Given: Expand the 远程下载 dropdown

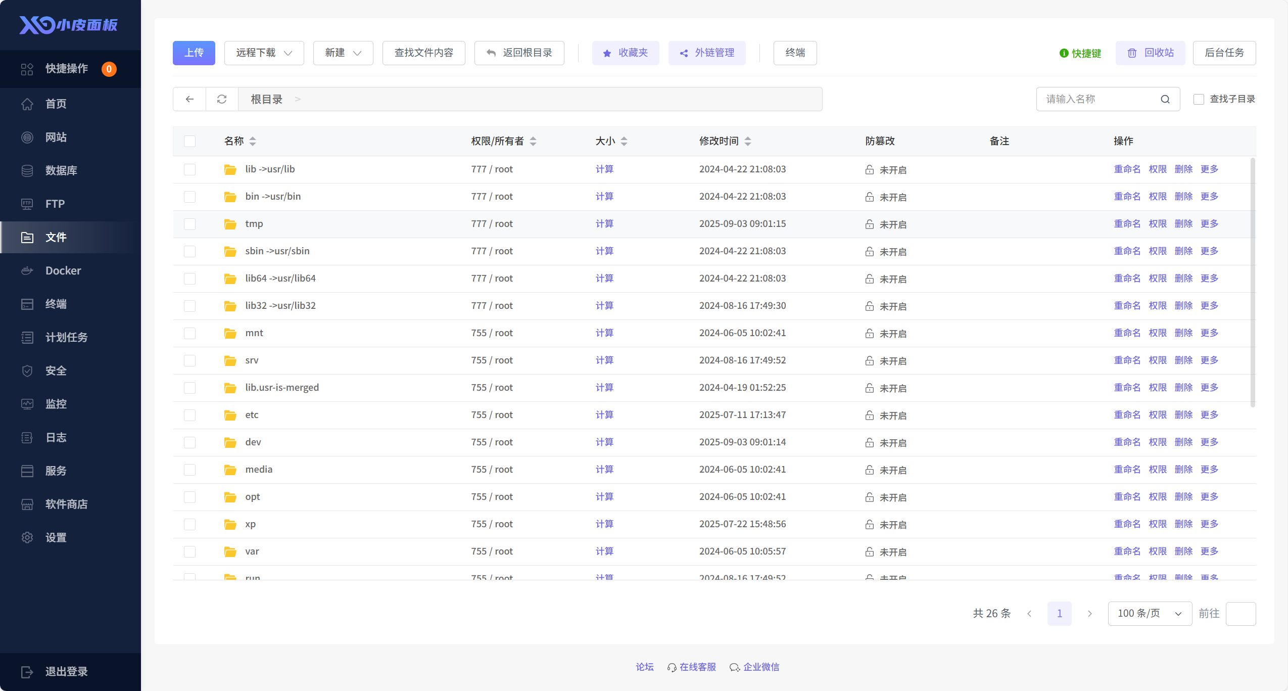Looking at the screenshot, I should (264, 53).
